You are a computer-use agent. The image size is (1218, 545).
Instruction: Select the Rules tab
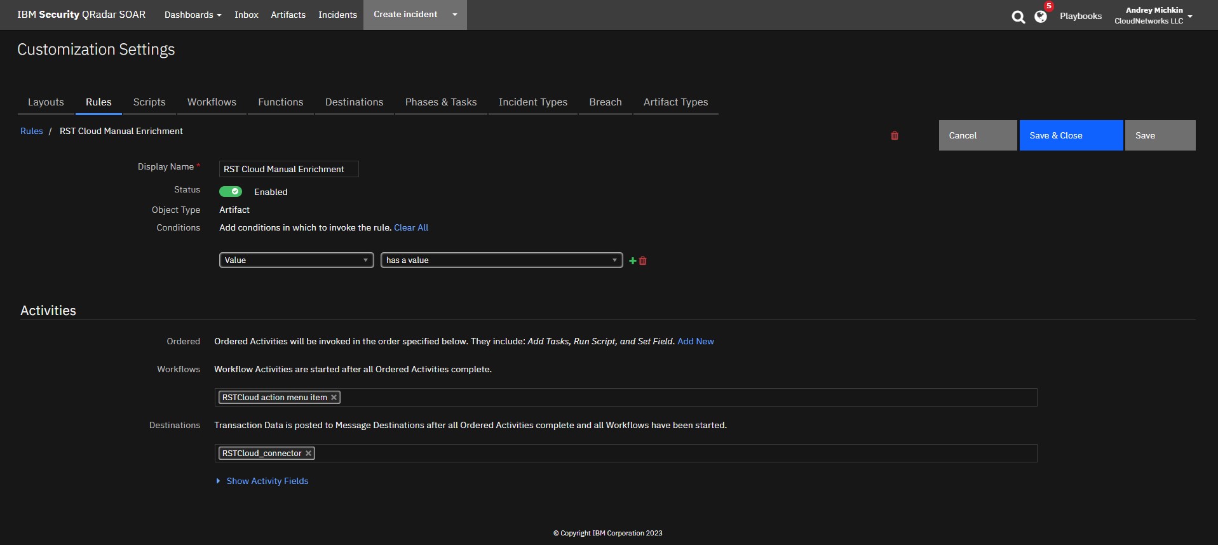coord(98,102)
